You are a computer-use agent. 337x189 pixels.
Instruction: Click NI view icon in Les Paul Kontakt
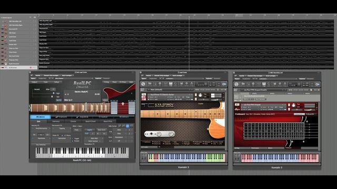(x=318, y=84)
